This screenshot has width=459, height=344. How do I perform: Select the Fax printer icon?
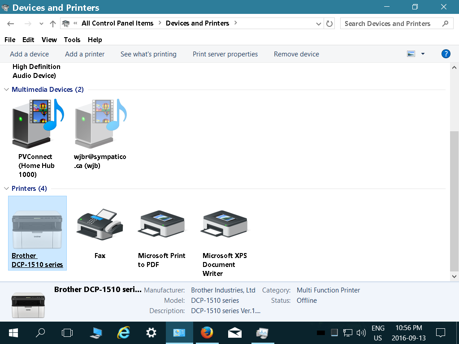coord(100,224)
